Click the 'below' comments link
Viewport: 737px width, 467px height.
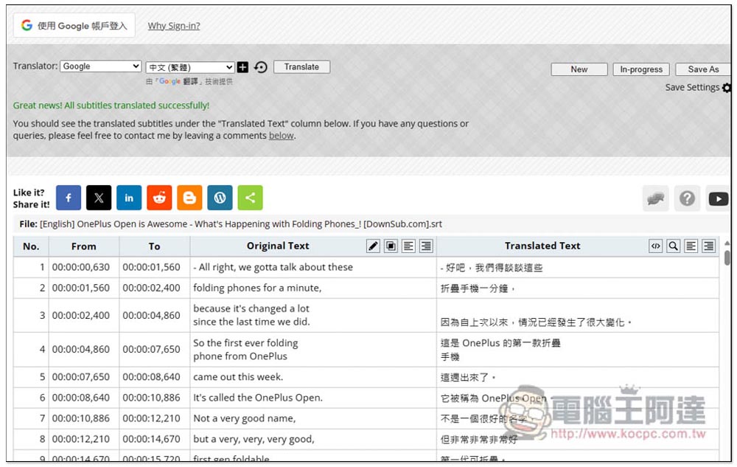pyautogui.click(x=281, y=136)
